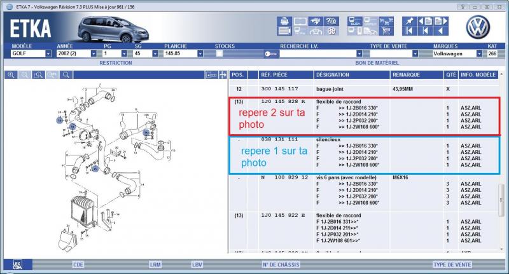Click the DÉSIGNATION column header
Screen dimensions: 509x274
pos(352,75)
